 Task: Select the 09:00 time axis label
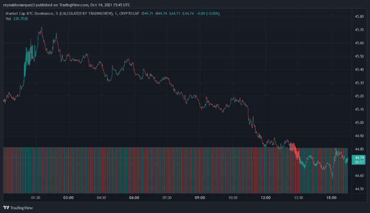coord(200,198)
